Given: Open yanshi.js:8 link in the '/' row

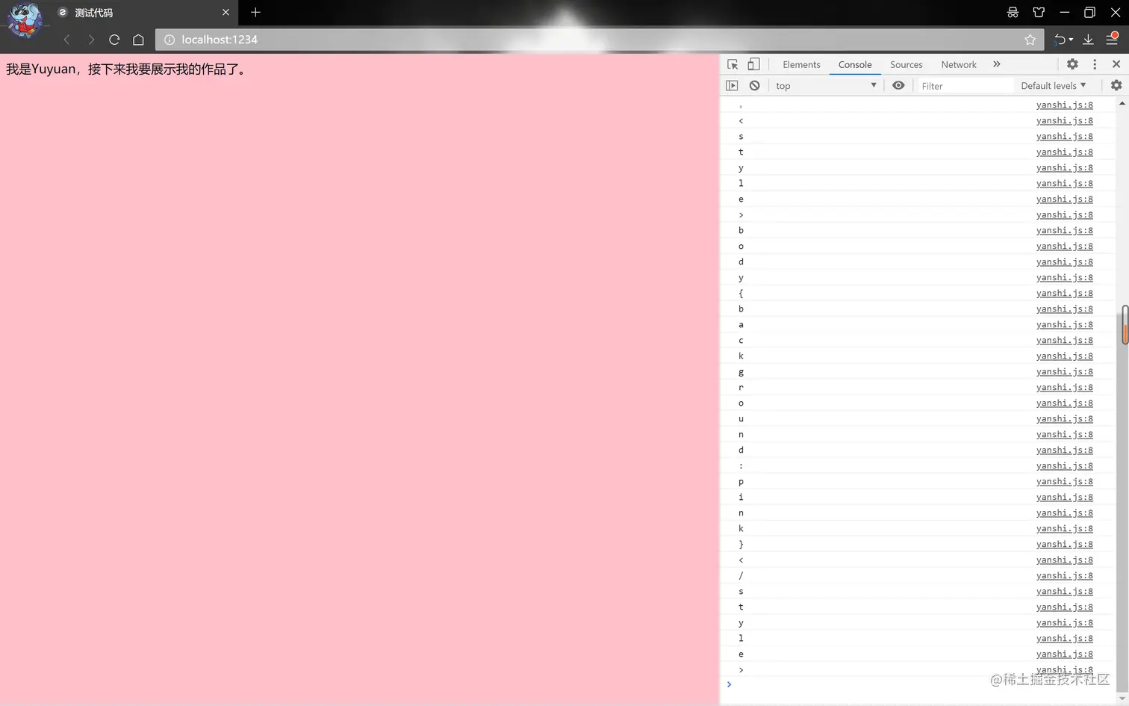Looking at the screenshot, I should point(1064,575).
